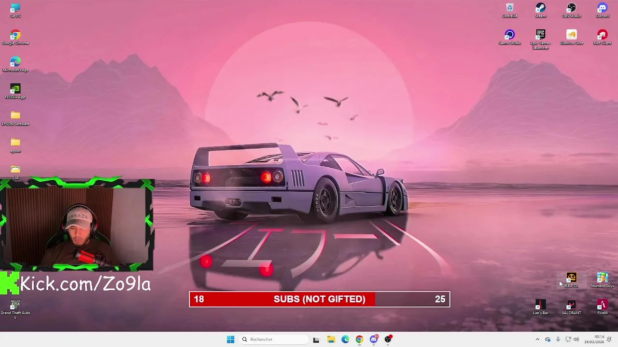This screenshot has width=618, height=347.
Task: Select the Microsoft Edge desktop shortcut
Action: pyautogui.click(x=15, y=65)
